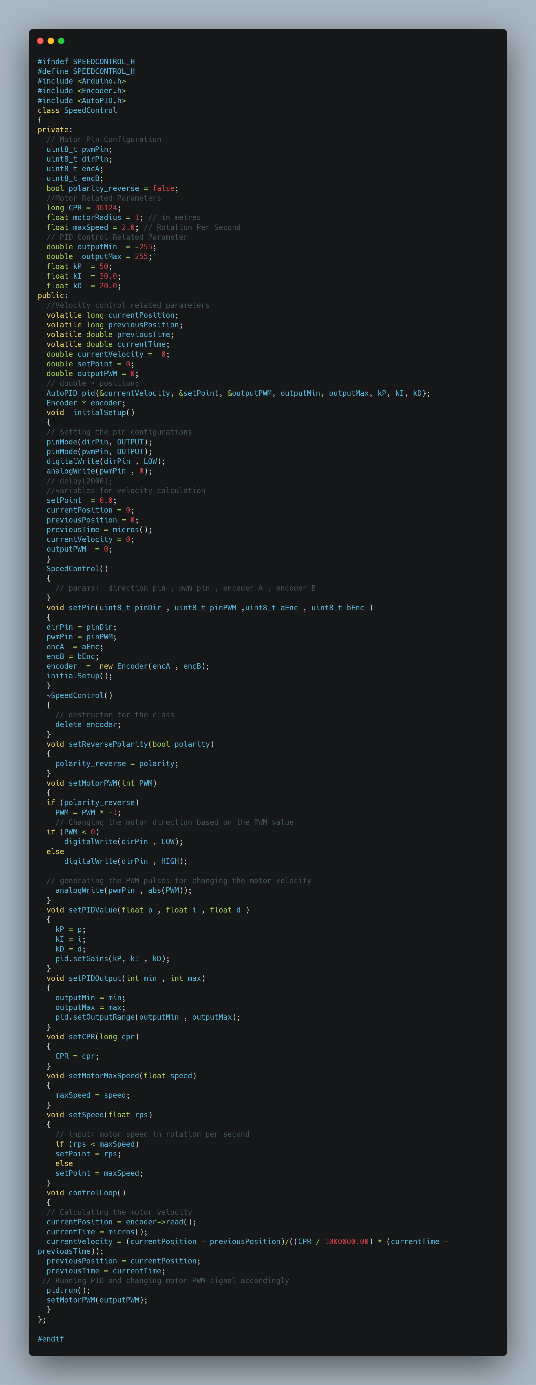Click the yellow minimize window dot
The height and width of the screenshot is (1385, 536).
point(51,41)
